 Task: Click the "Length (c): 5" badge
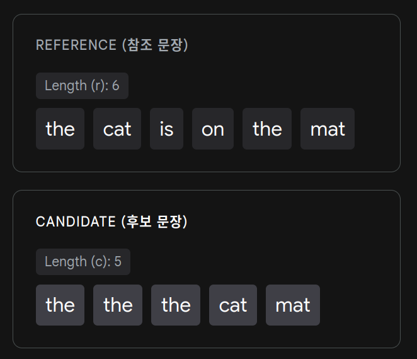pos(83,262)
